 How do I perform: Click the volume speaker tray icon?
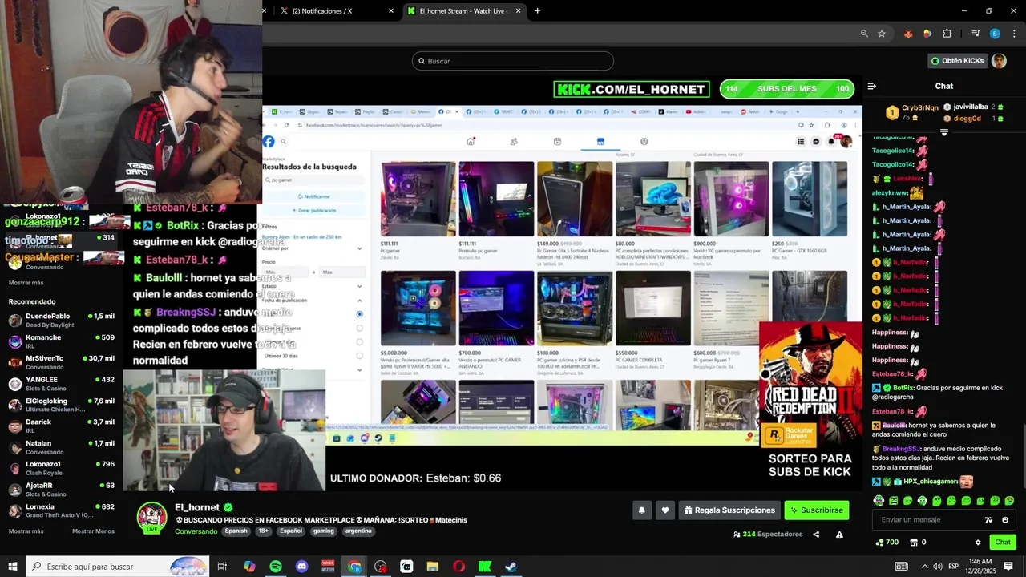(937, 567)
